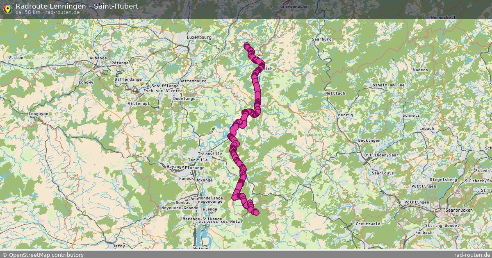
Task: Select the Longwy town label
Action: tap(87, 82)
